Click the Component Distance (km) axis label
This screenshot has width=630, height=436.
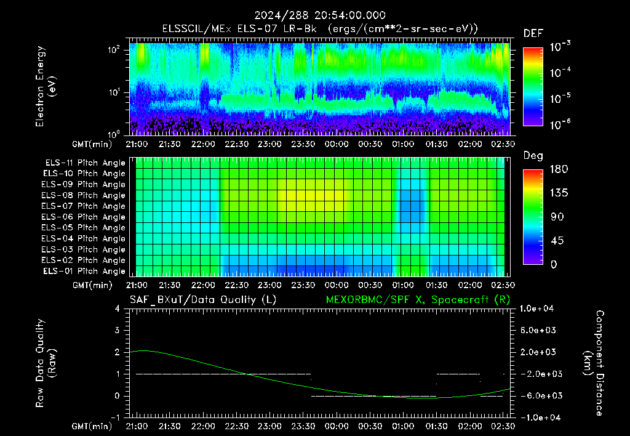(x=594, y=363)
